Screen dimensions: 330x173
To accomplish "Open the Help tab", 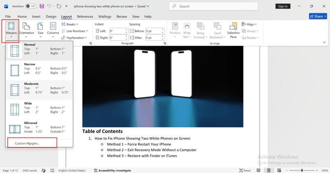I will [148, 16].
